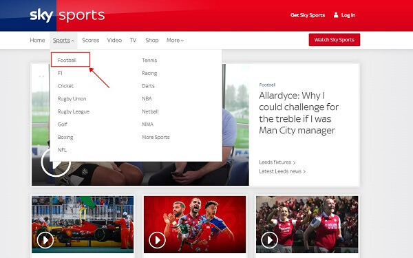
Task: Choose NBA in the Sports menu
Action: click(x=147, y=98)
